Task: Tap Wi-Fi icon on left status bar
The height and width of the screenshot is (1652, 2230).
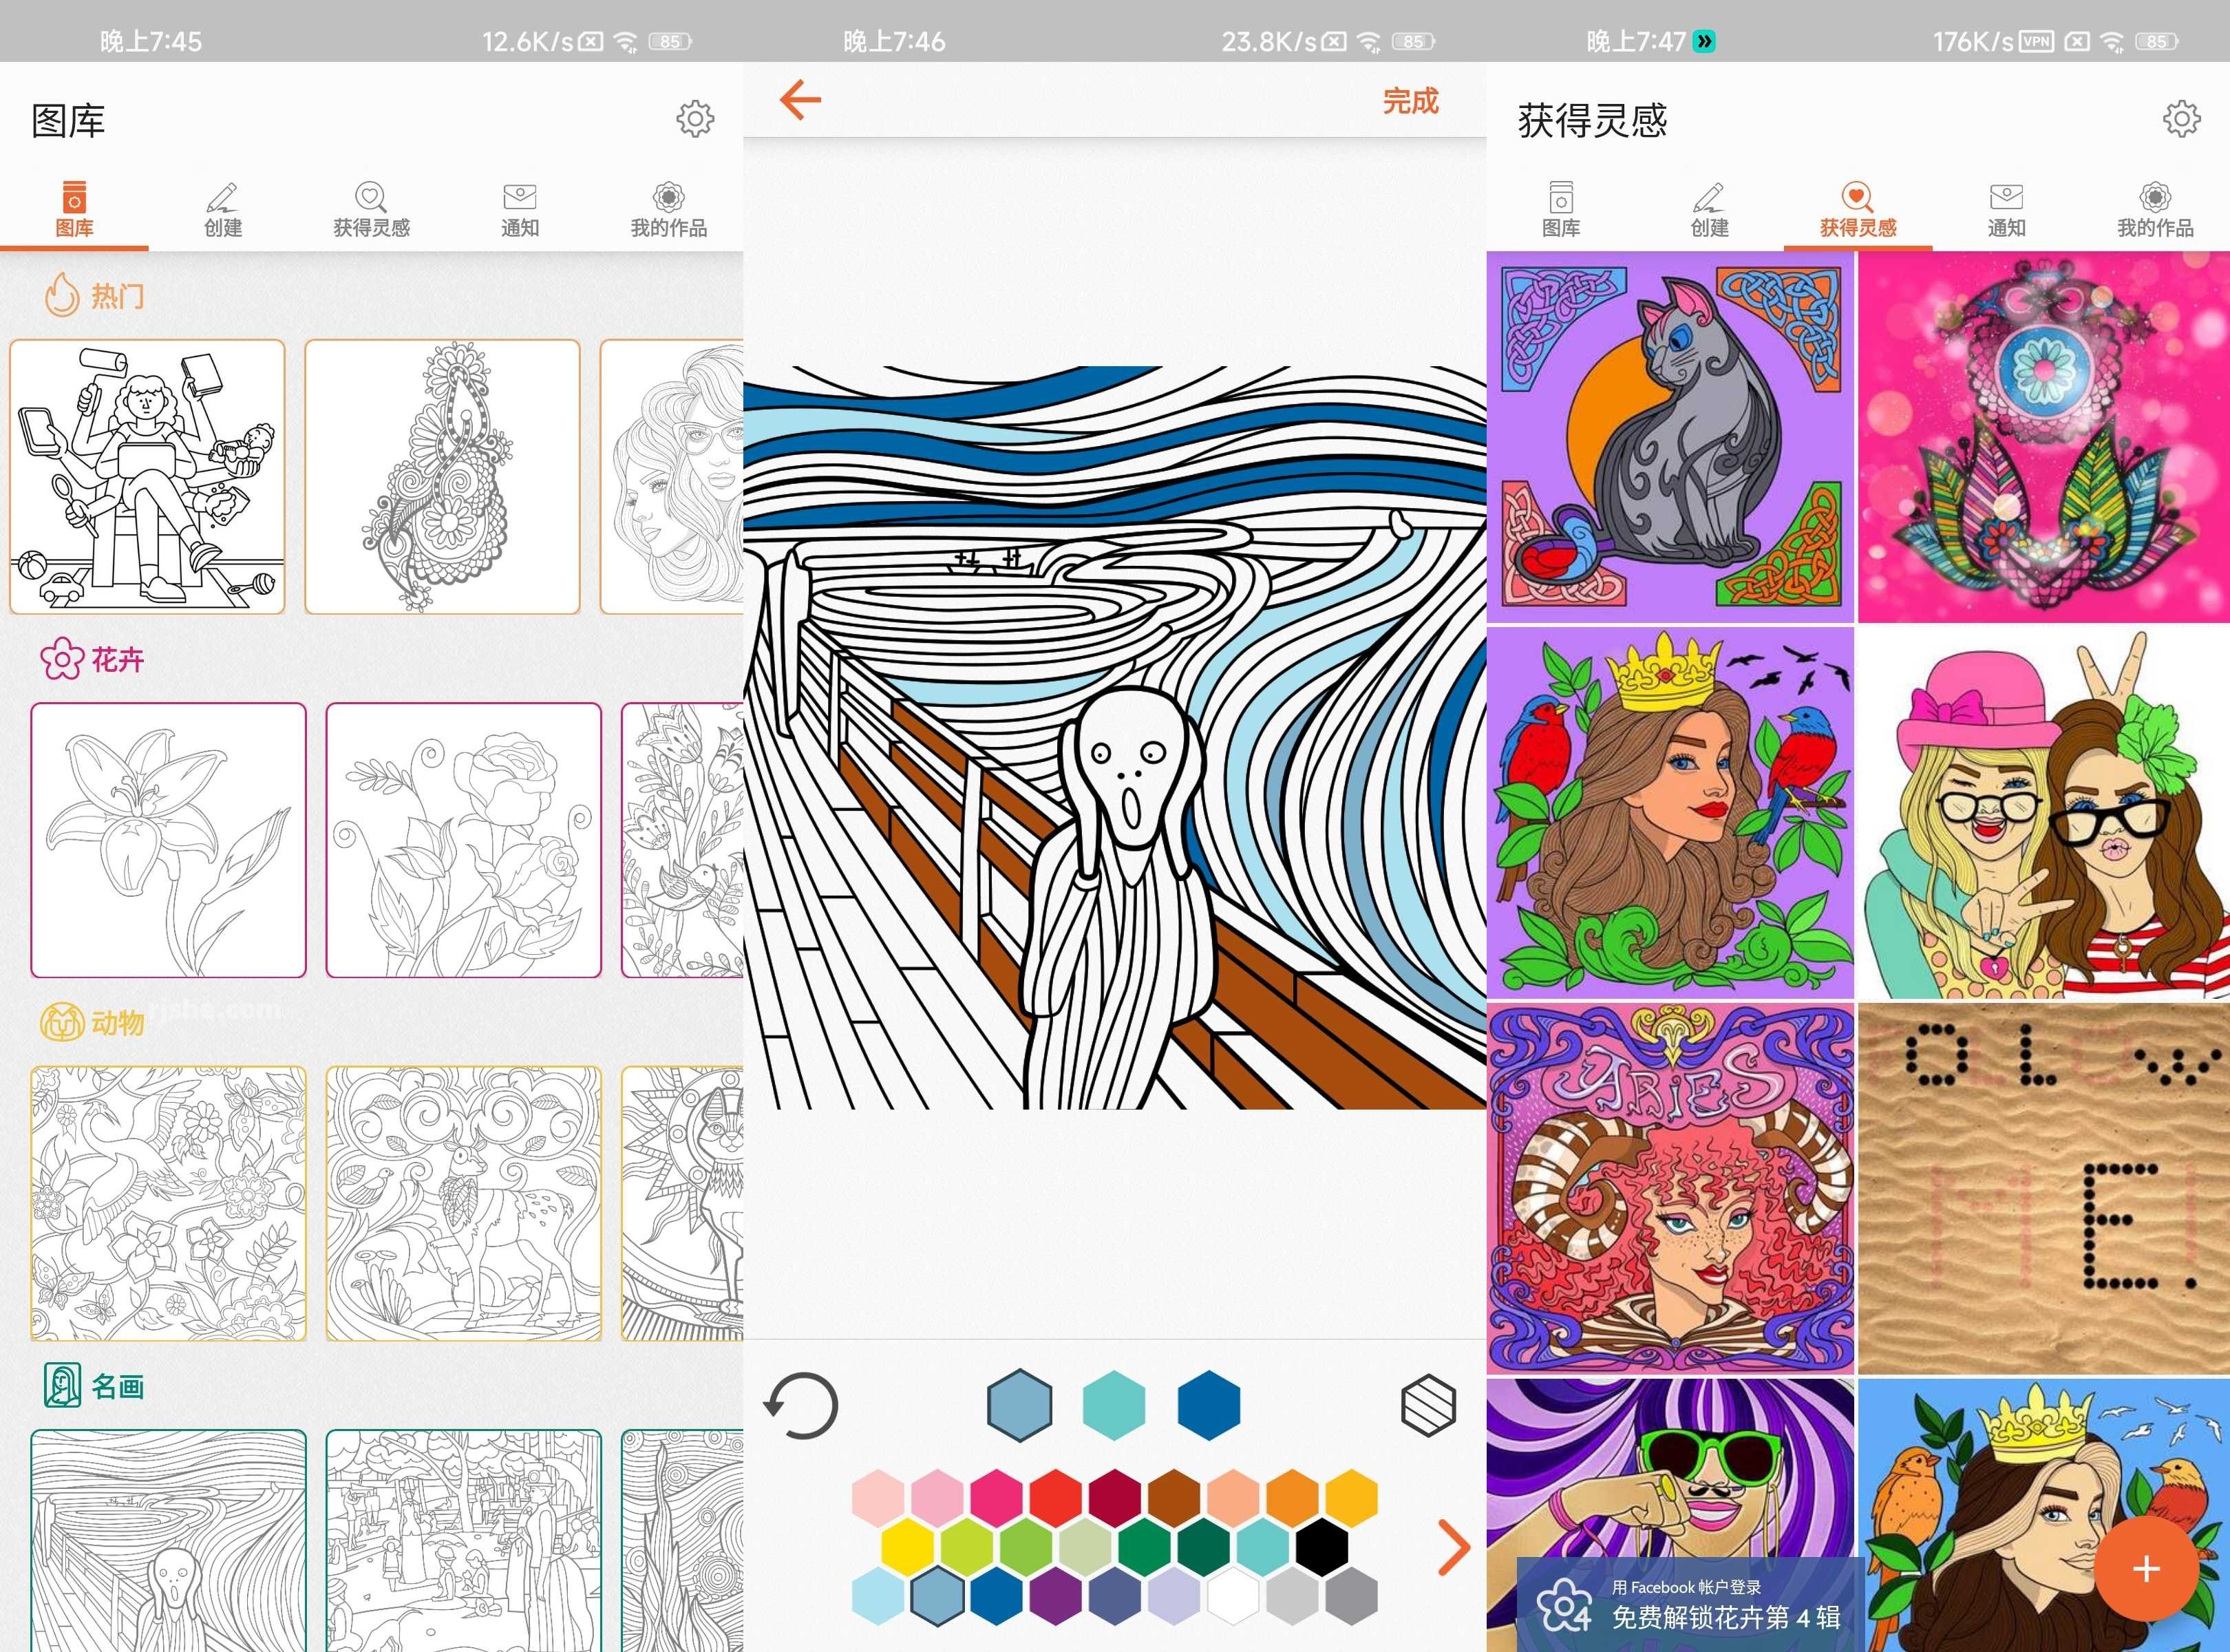Action: click(x=626, y=41)
